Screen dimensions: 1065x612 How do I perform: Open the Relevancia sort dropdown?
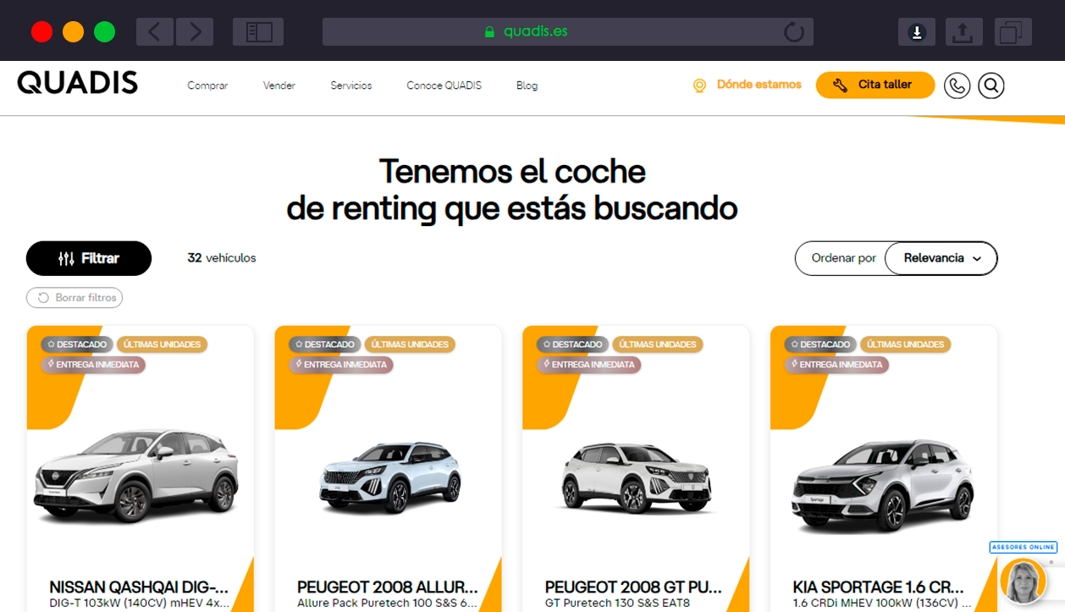(x=941, y=258)
